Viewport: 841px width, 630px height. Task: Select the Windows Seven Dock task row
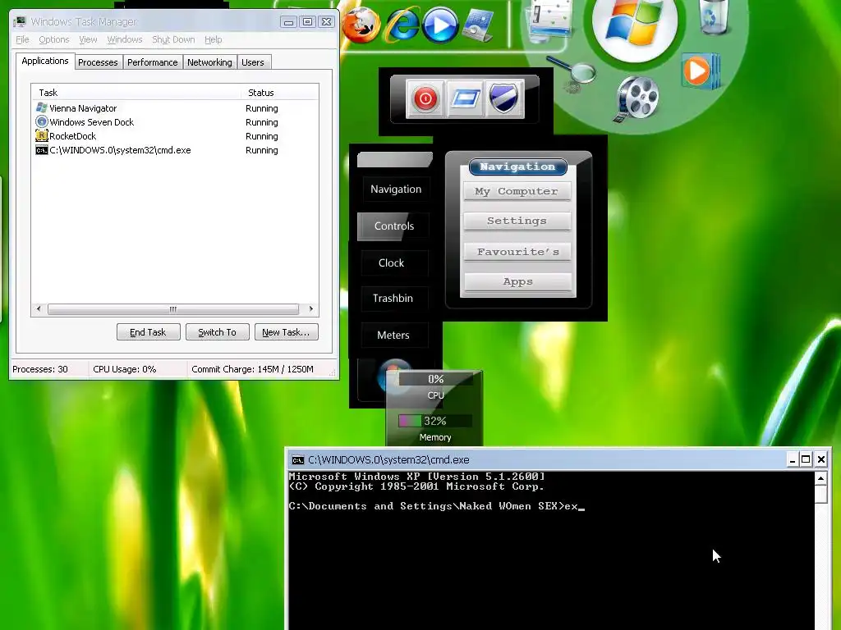coord(175,122)
